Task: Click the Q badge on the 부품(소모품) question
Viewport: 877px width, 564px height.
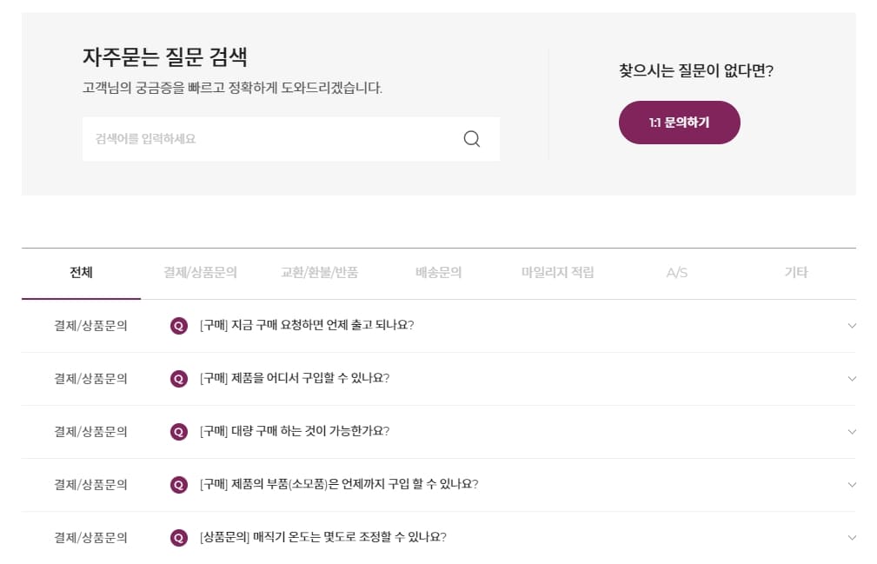Action: tap(178, 485)
